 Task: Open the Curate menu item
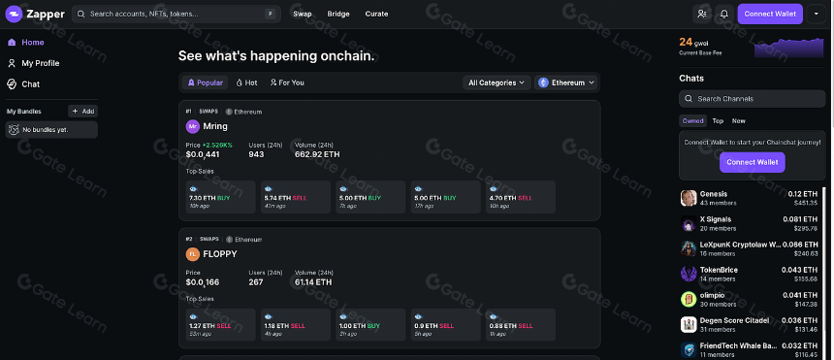tap(376, 14)
